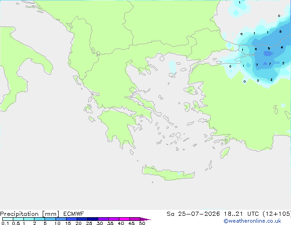Click the '25' legend scale label

(x=89, y=223)
